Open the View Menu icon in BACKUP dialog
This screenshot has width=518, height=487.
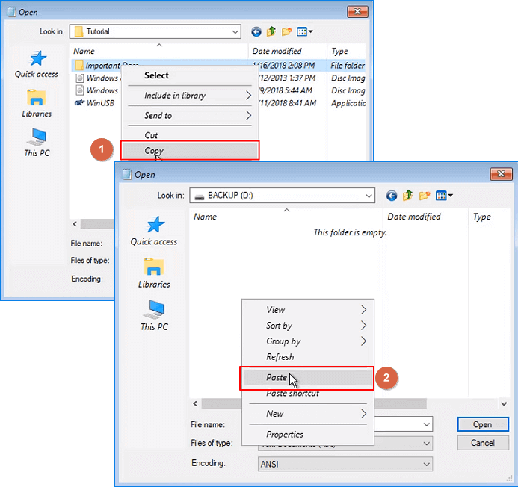point(445,196)
